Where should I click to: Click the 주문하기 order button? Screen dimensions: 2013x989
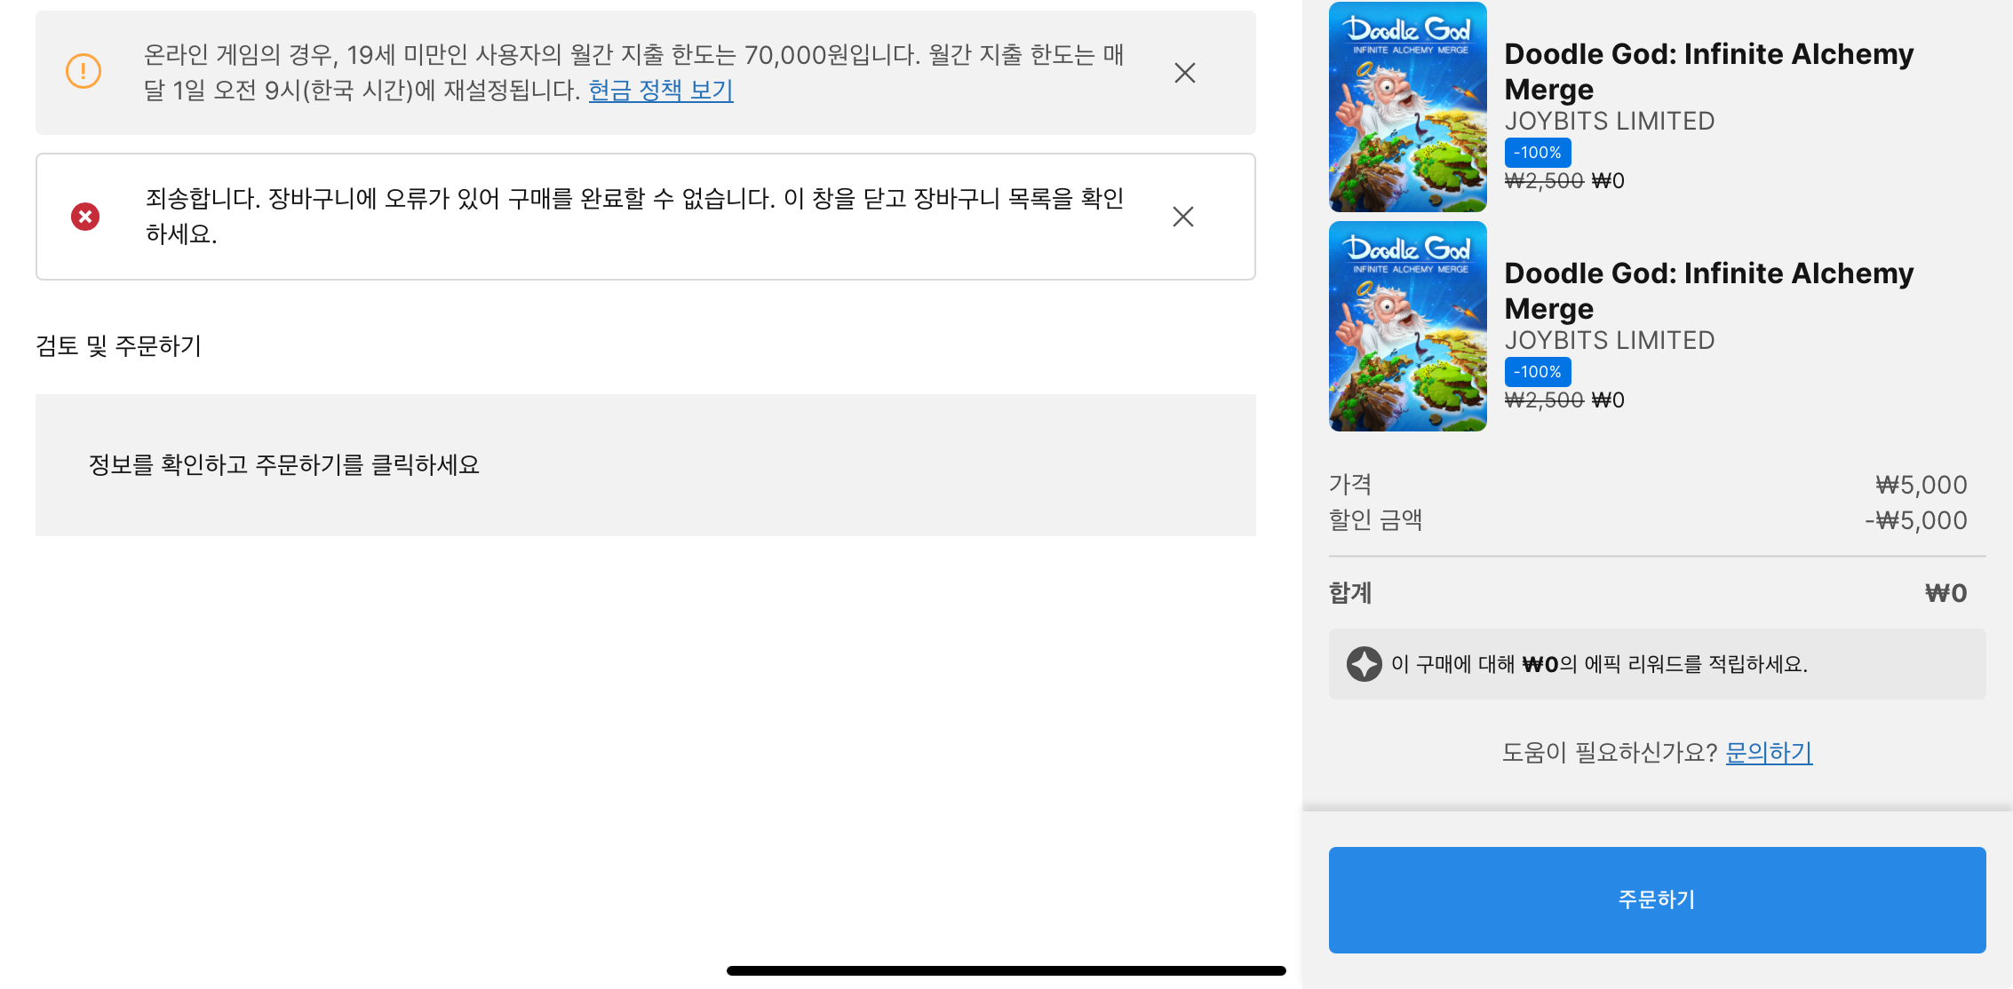pos(1657,900)
